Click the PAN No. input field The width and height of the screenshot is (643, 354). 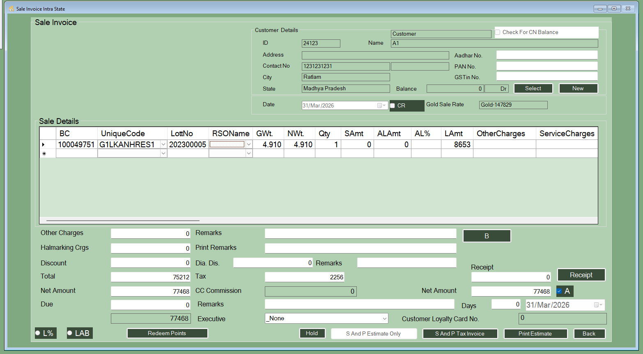coord(547,66)
